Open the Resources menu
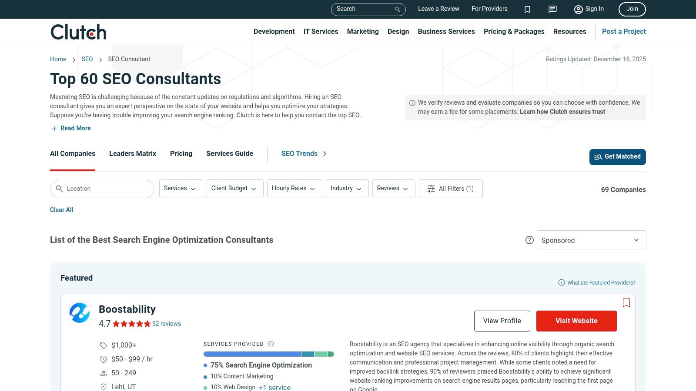This screenshot has width=696, height=391. [x=569, y=31]
